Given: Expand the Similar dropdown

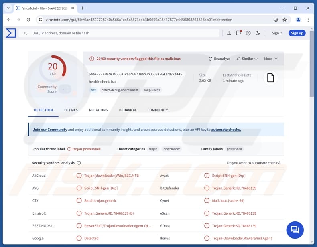Looking at the screenshot, I should 247,59.
